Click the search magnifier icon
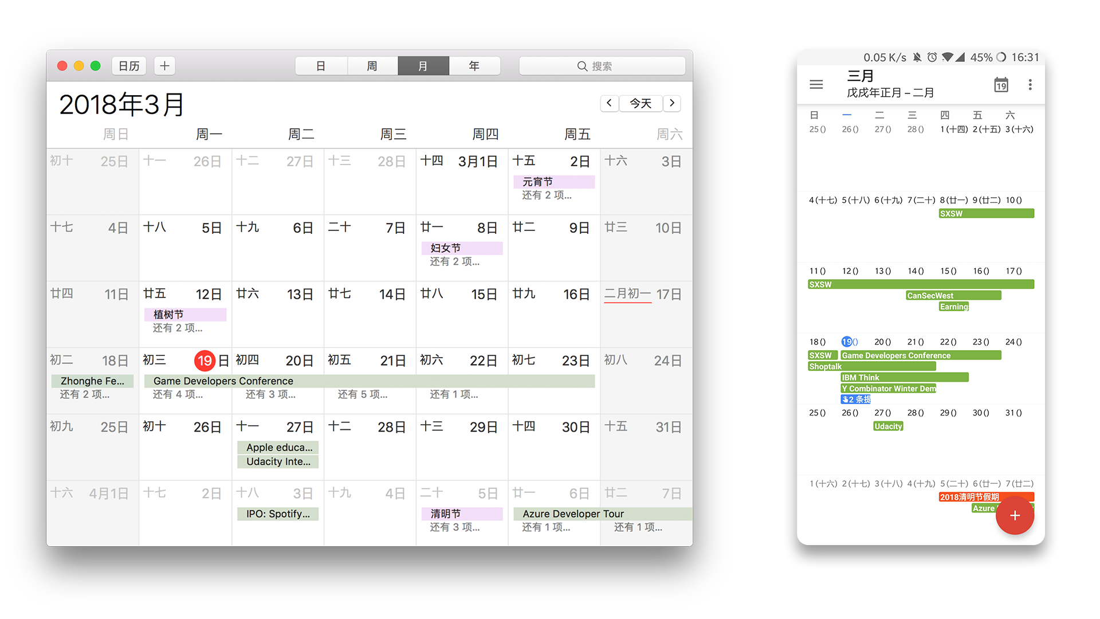1100x619 pixels. [x=582, y=66]
